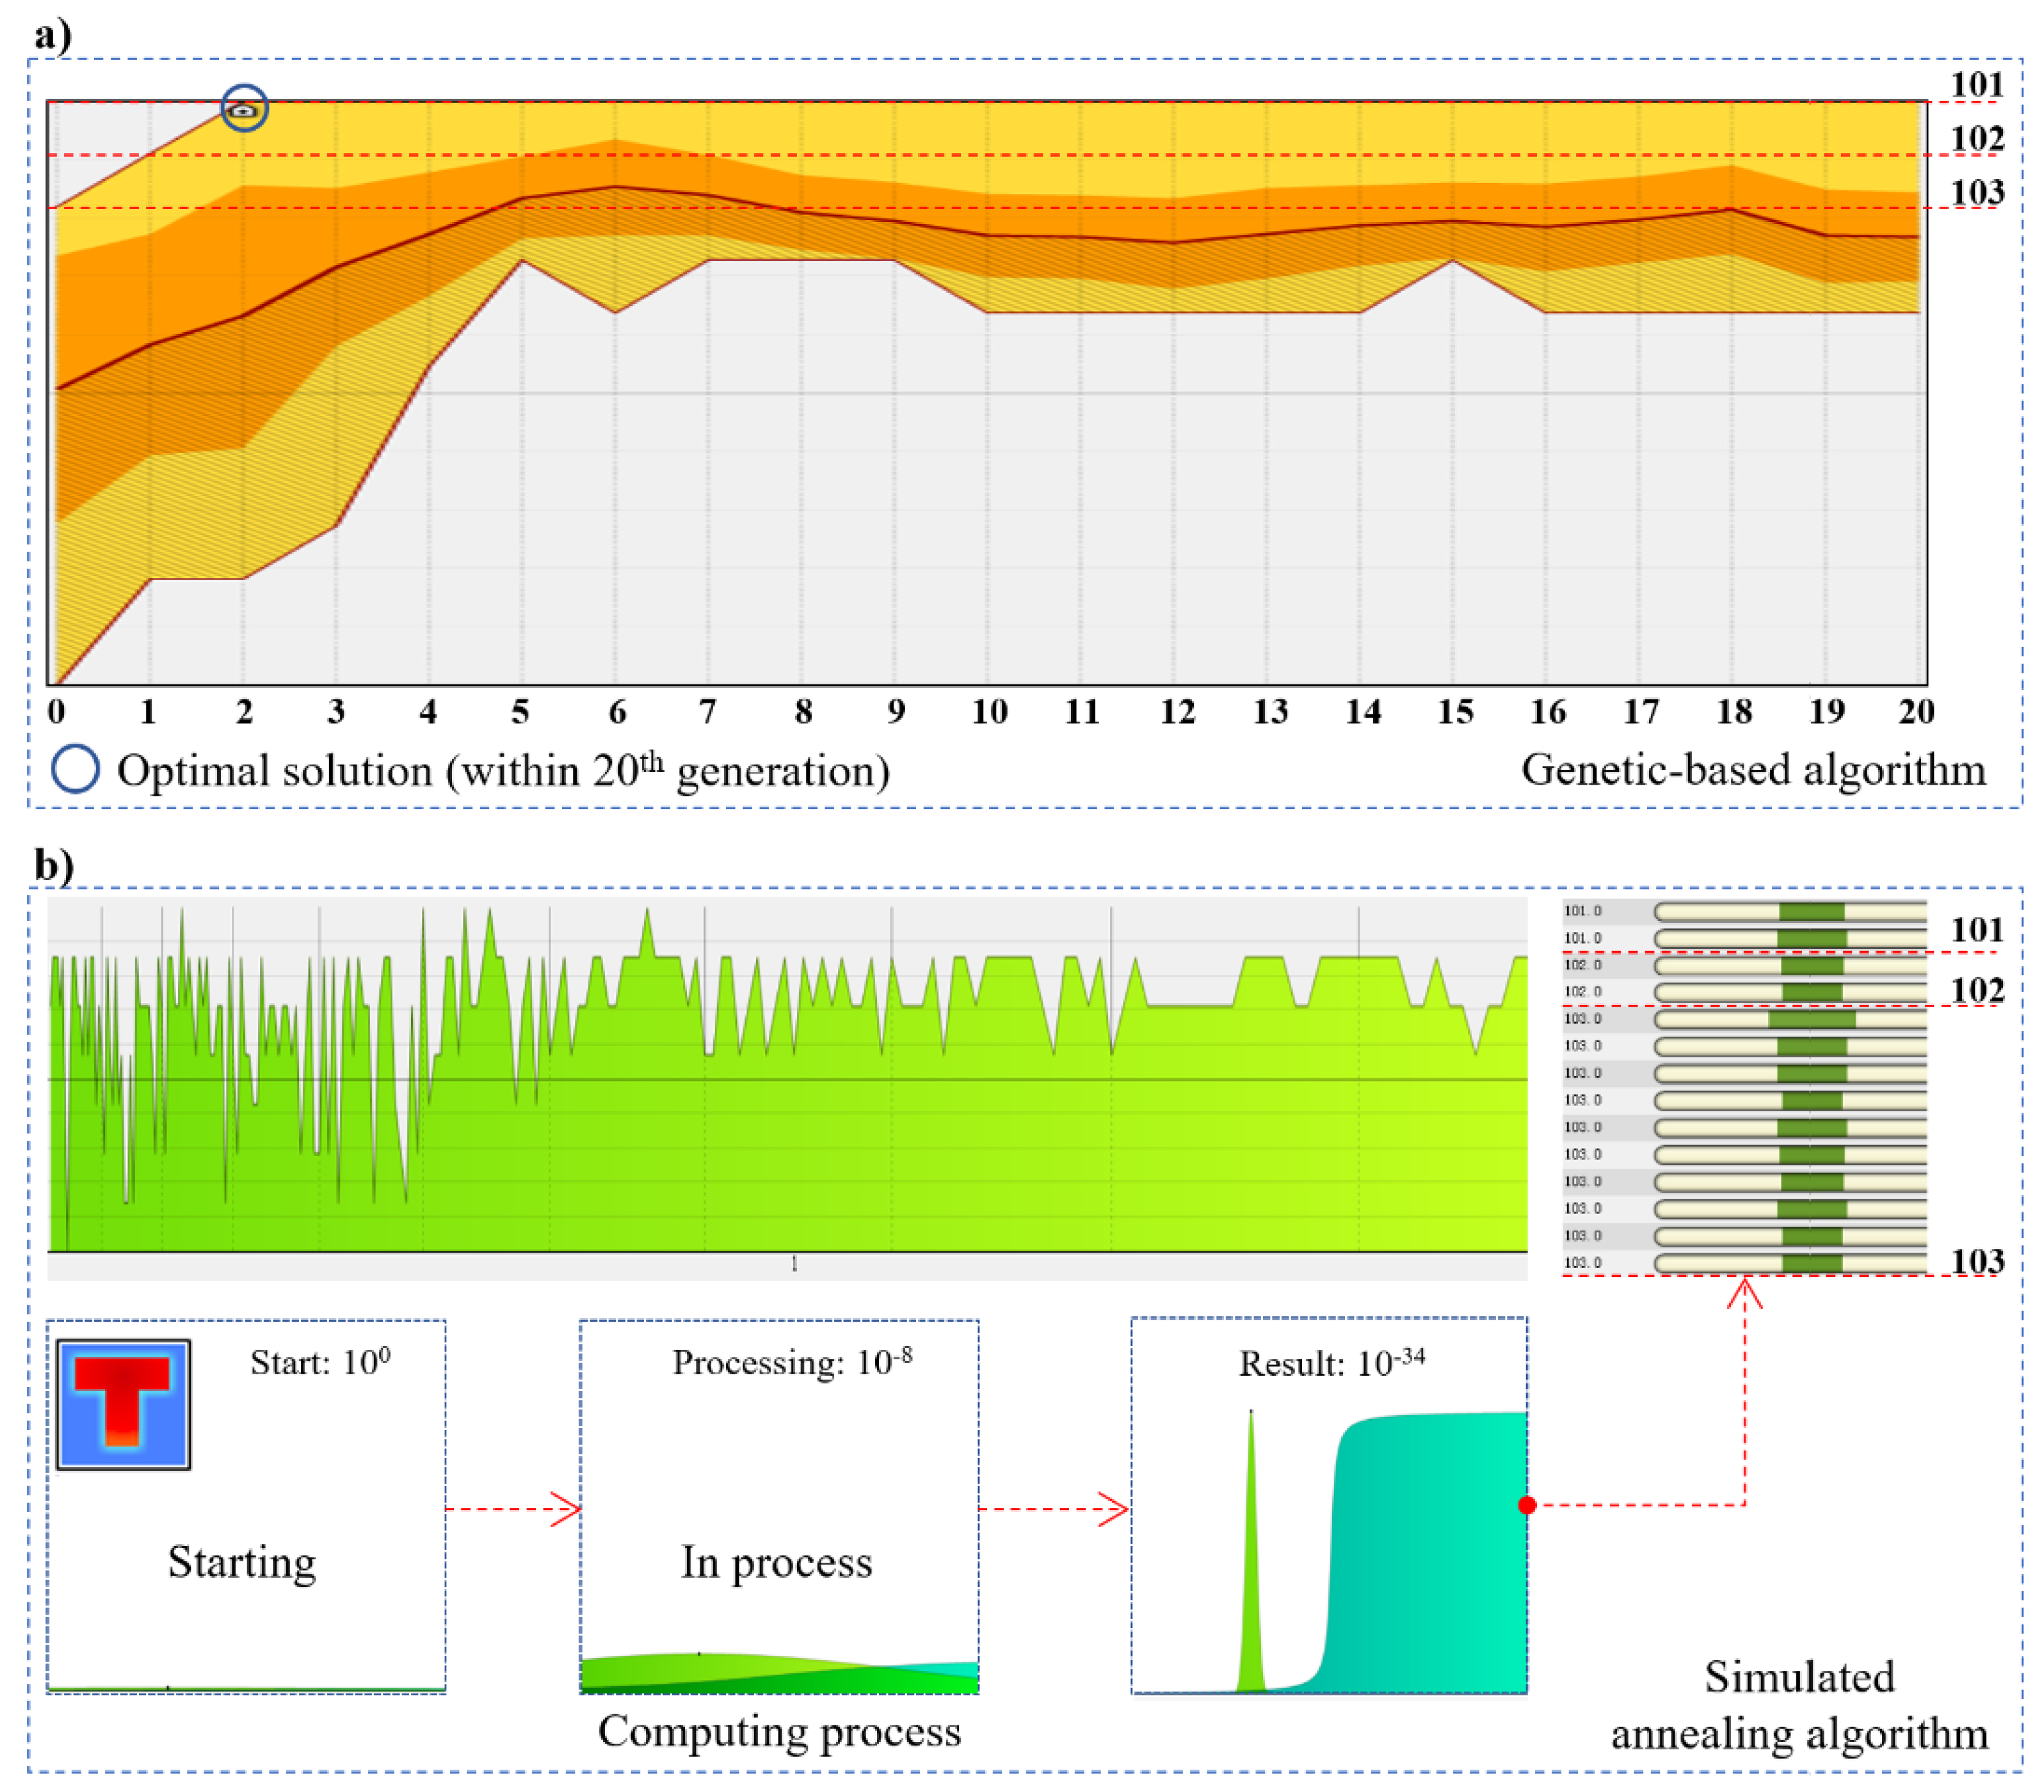Screen dimensions: 2044x1792
Task: Click the legend circle before 'Optimal solution'
Action: point(76,770)
